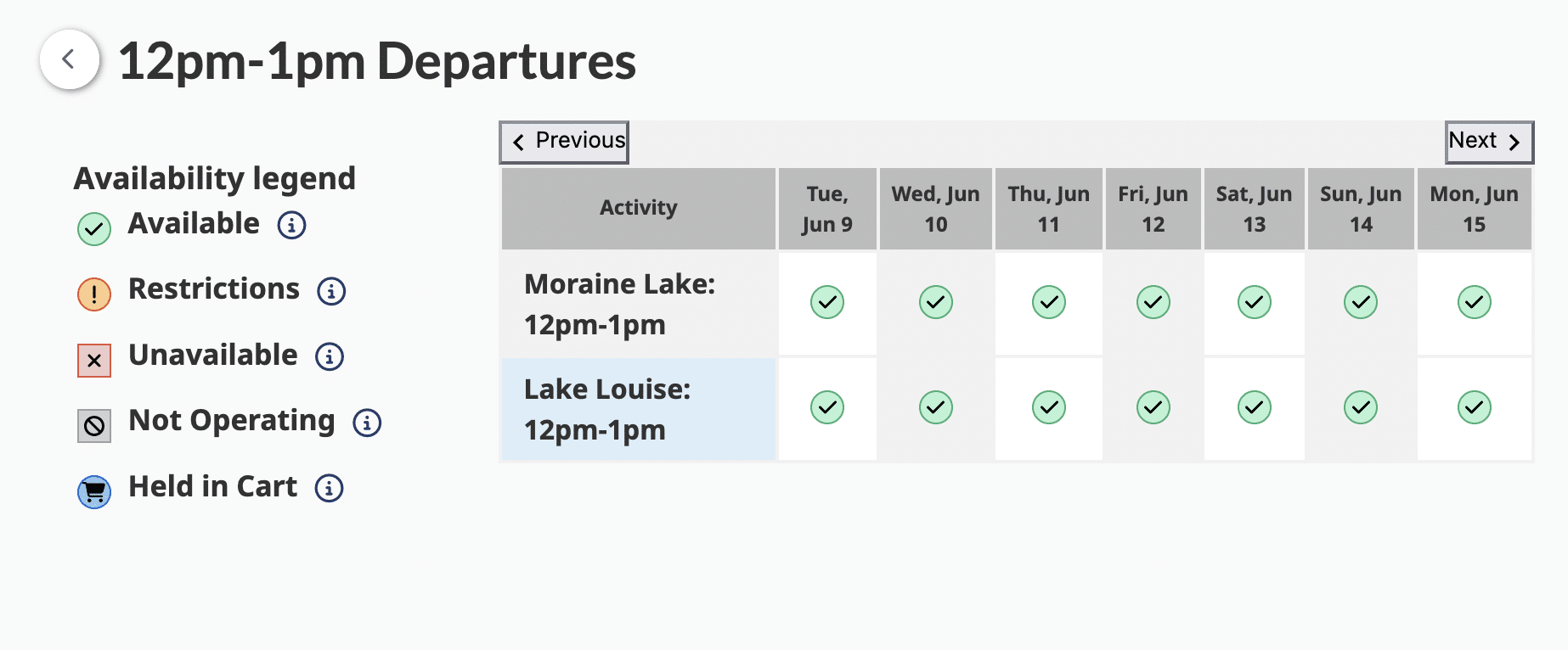The image size is (1568, 650).
Task: Open info icon next to Unavailable
Action: pyautogui.click(x=330, y=356)
